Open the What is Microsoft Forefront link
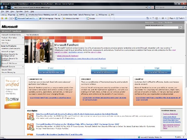The height and width of the screenshot is (140, 187). (68, 56)
